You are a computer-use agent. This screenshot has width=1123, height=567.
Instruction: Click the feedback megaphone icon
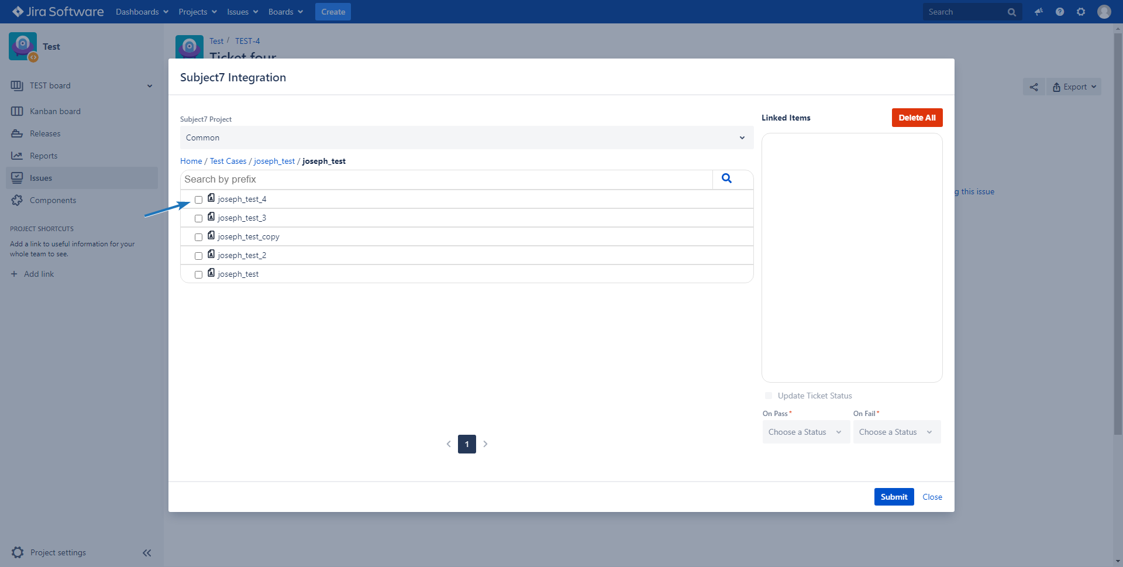[1039, 12]
